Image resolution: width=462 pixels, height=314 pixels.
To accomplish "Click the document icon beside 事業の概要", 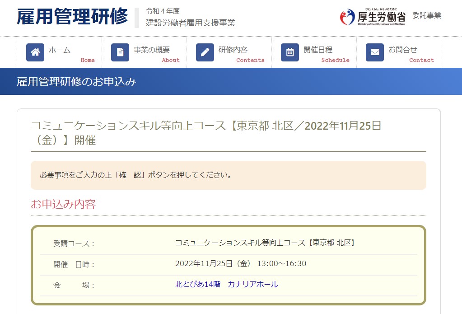I will (120, 52).
